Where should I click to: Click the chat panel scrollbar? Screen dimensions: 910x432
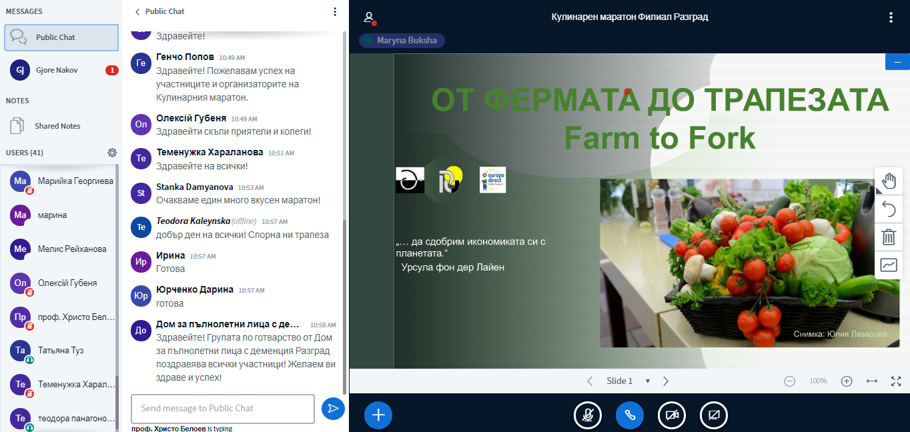(344, 307)
